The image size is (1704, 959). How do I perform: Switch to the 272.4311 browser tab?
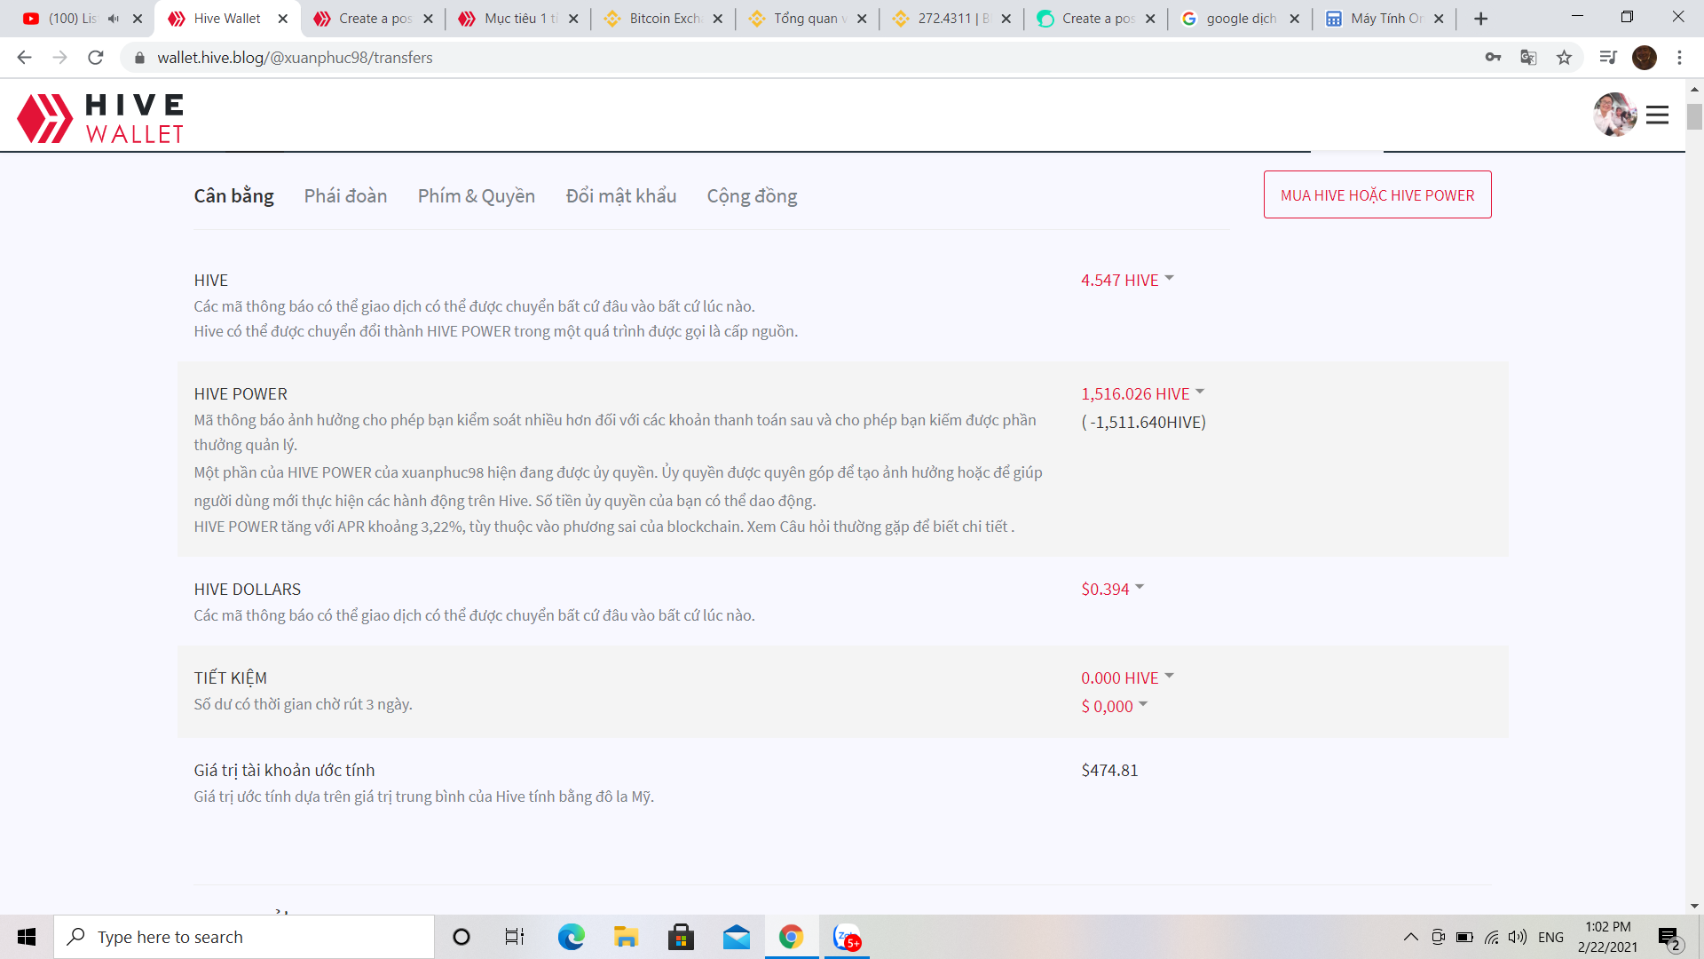coord(953,19)
